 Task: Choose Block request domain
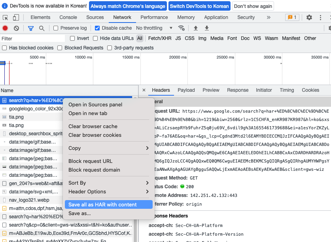point(108,170)
